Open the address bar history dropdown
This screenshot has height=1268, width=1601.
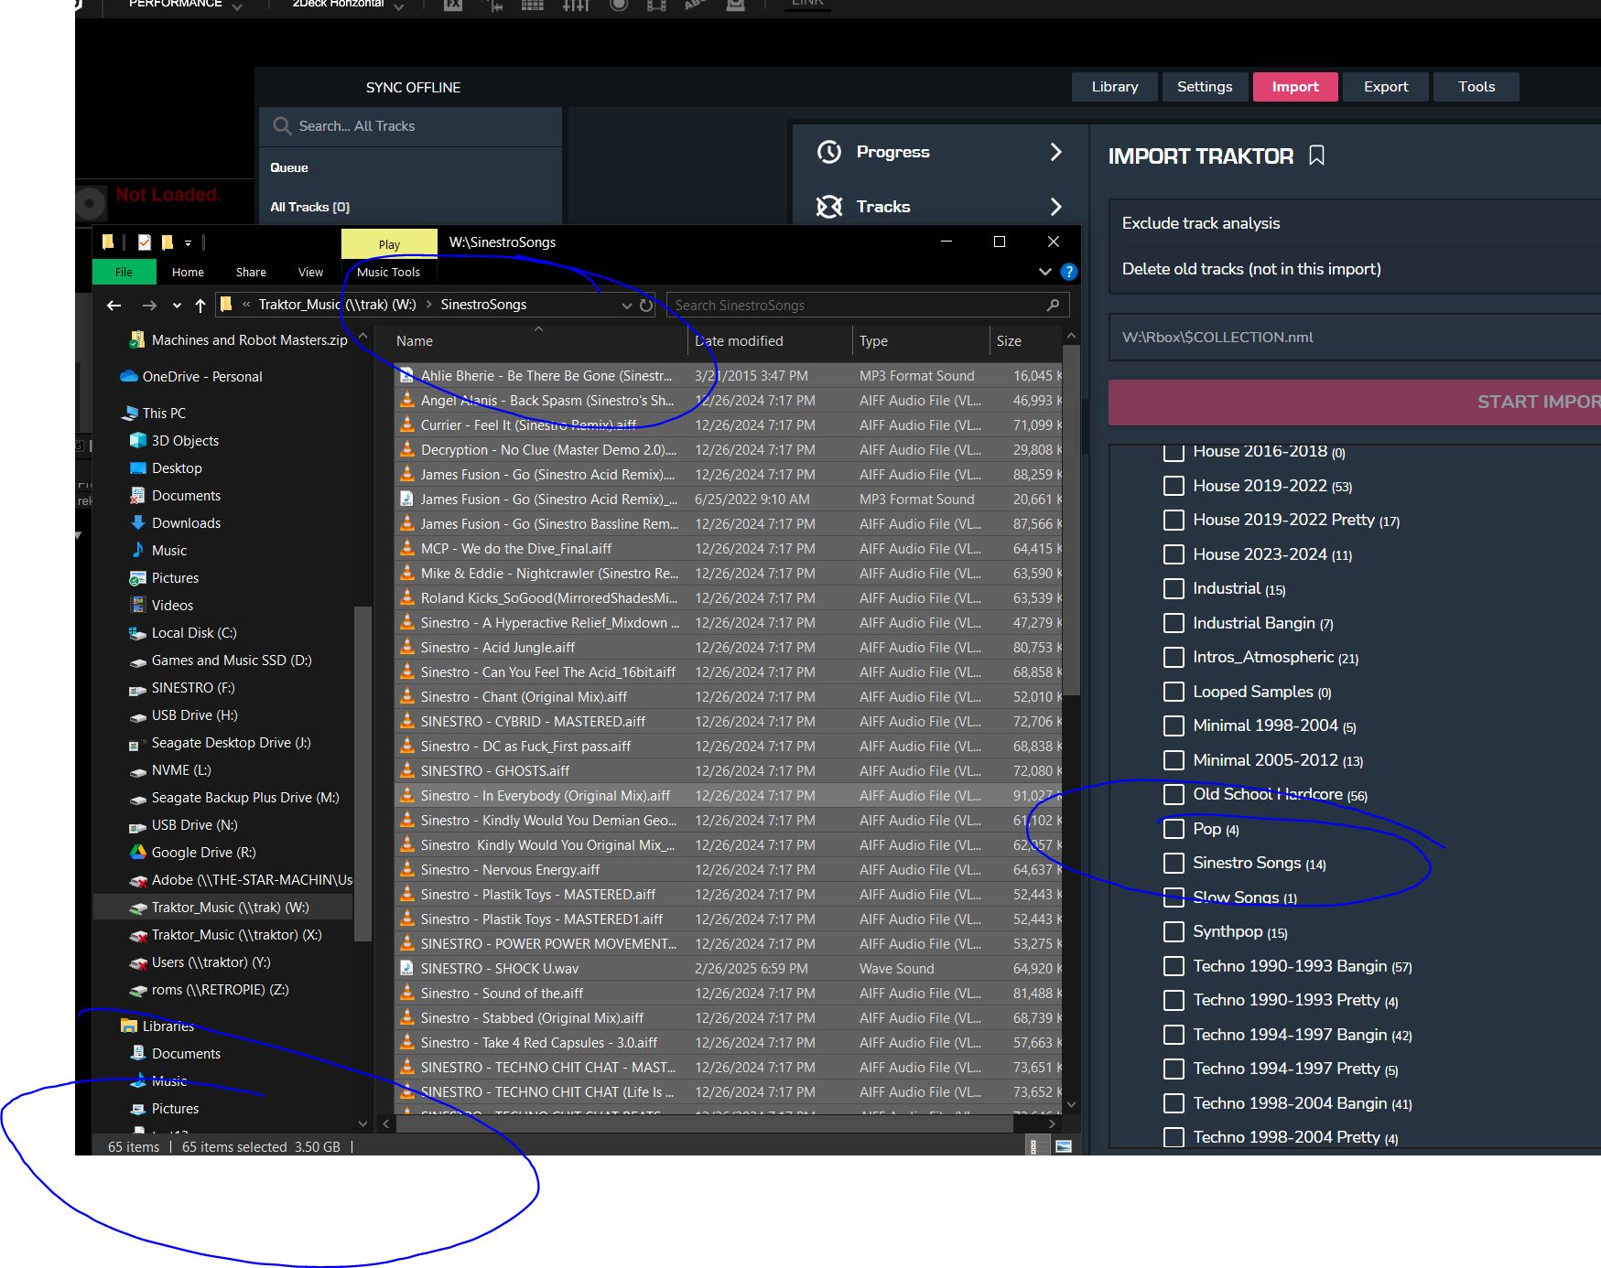click(626, 306)
